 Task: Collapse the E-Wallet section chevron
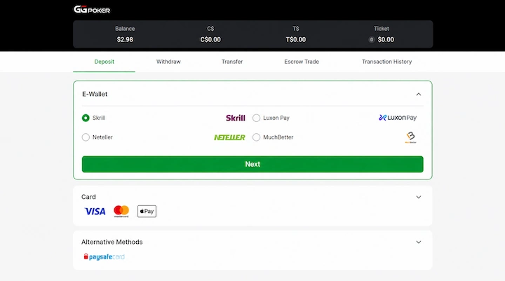click(419, 95)
